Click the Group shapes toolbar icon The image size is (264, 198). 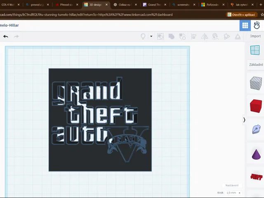click(x=160, y=36)
